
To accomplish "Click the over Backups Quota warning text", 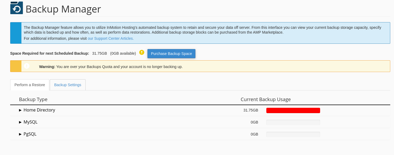I will click(x=119, y=67).
